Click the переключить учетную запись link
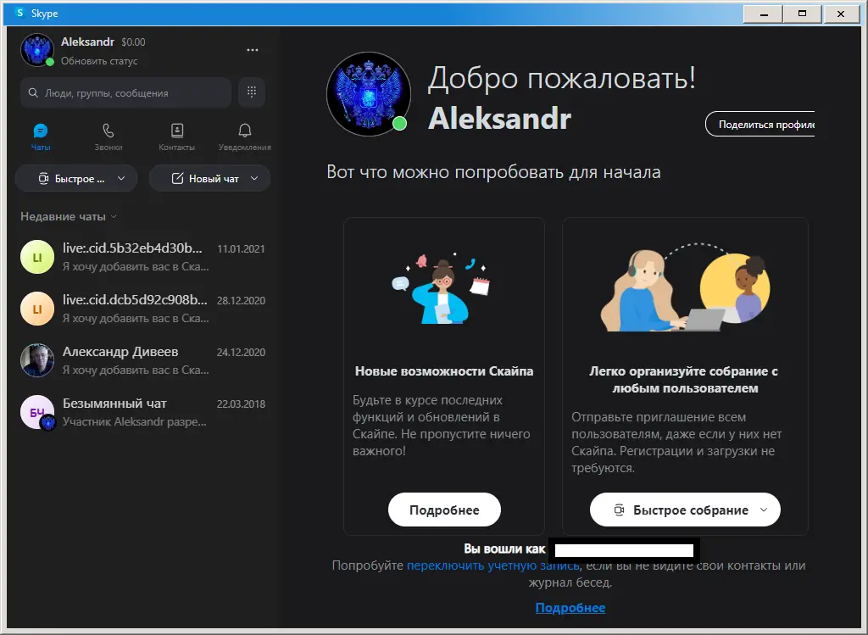The width and height of the screenshot is (868, 635). coord(492,565)
